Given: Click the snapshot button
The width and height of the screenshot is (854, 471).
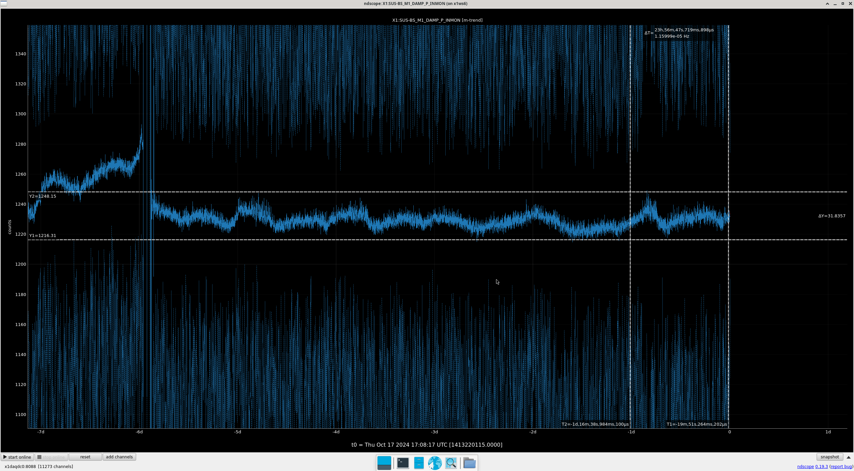Looking at the screenshot, I should pyautogui.click(x=830, y=457).
